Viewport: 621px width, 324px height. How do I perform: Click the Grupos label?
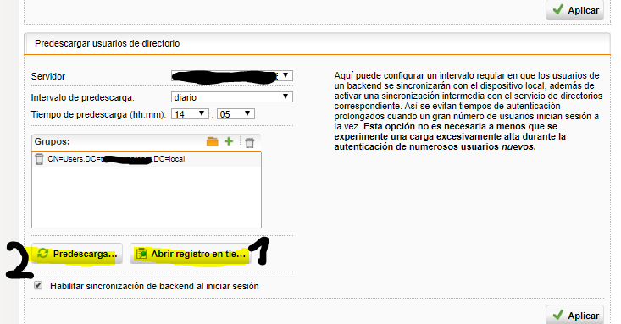[x=52, y=141]
